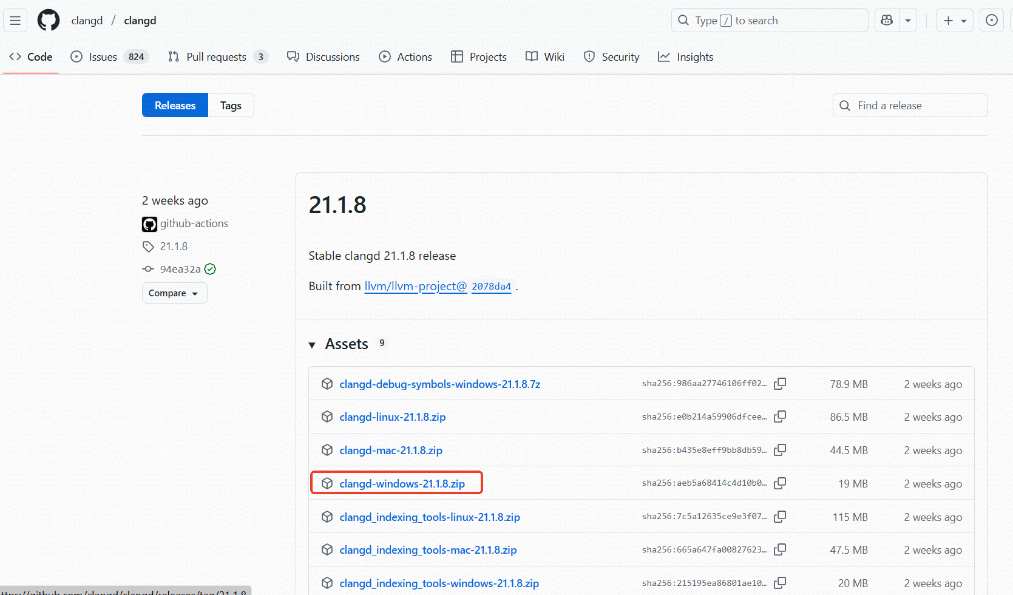Open the 2078da4 commit hash link
The image size is (1013, 595).
[x=492, y=287]
